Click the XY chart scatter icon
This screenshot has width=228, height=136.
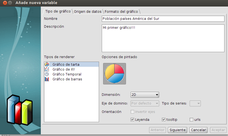point(47,69)
